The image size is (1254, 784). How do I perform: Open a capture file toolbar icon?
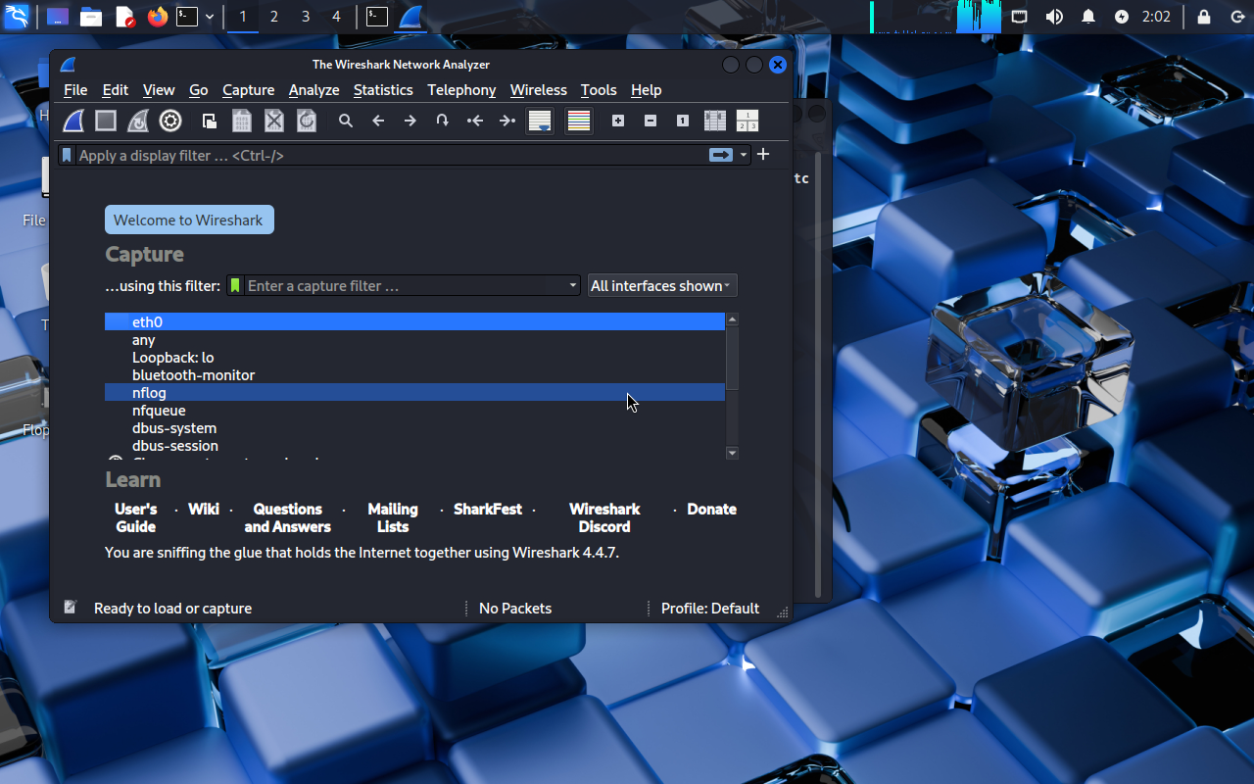click(x=210, y=121)
